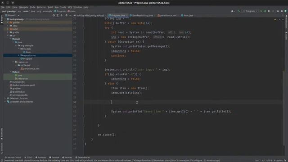The height and width of the screenshot is (162, 288).
Task: Open the Navigate menu
Action: click(x=23, y=7)
